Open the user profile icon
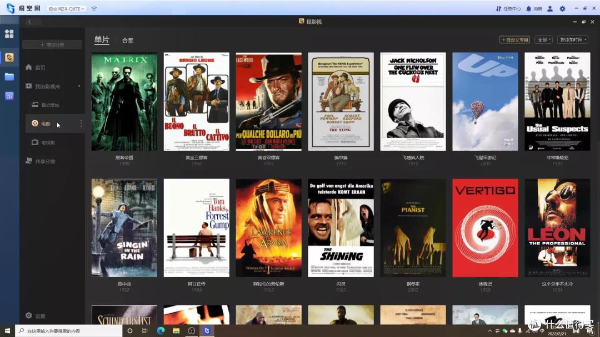 pos(550,9)
